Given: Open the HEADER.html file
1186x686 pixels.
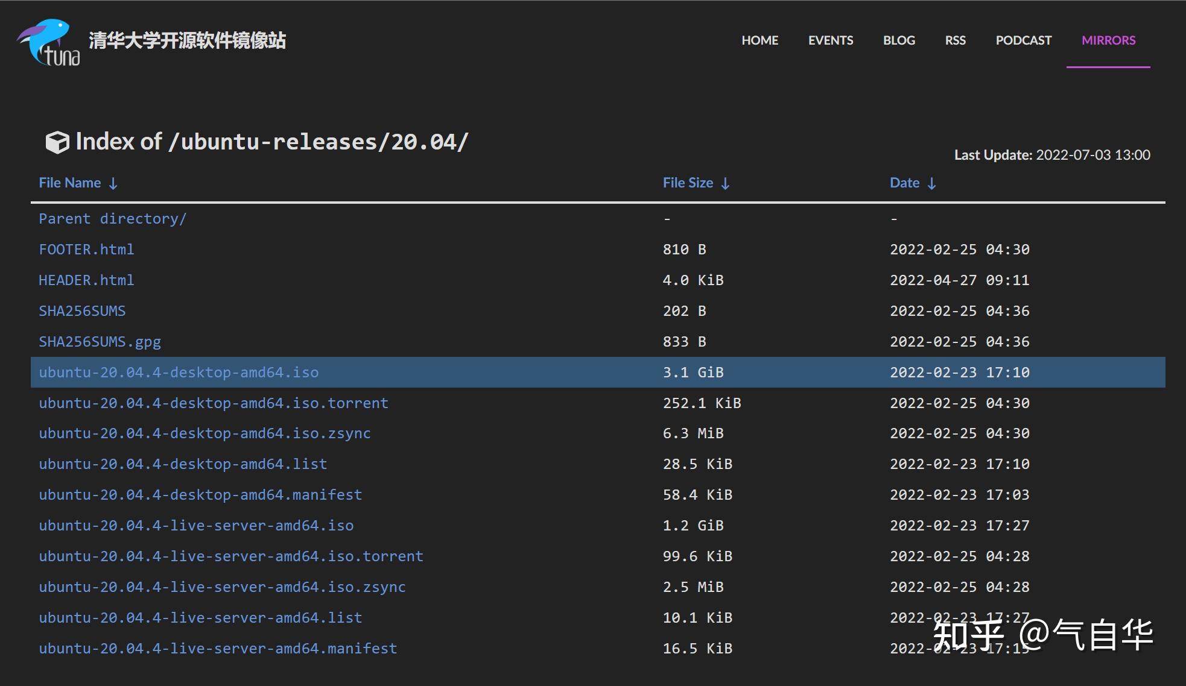Looking at the screenshot, I should (x=86, y=280).
